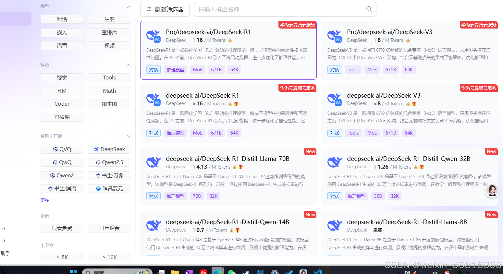Expand the 系列 / 厂商 section chevron
Screen dimensions: 503x274
click(x=129, y=137)
